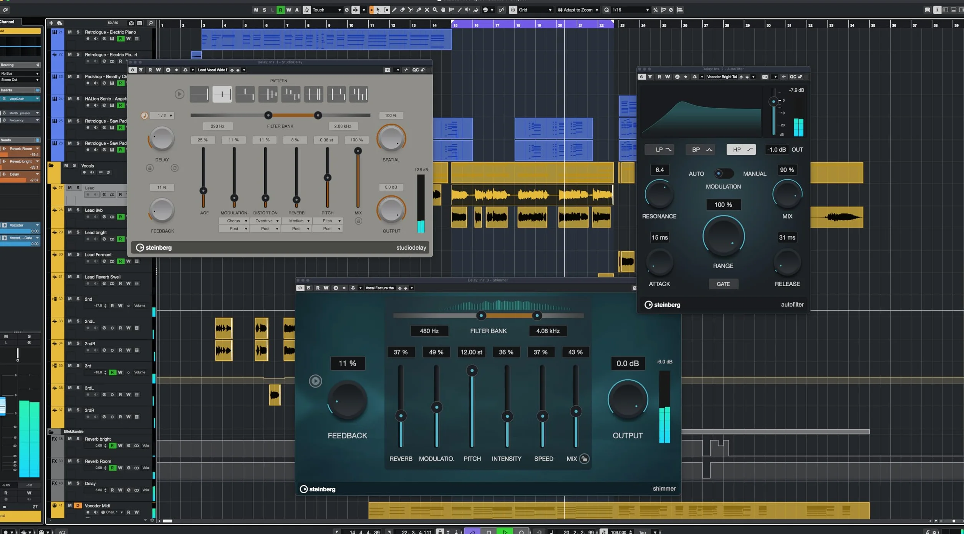
Task: Switch AutoFilter Auto/Manual modulation toggle
Action: [723, 174]
